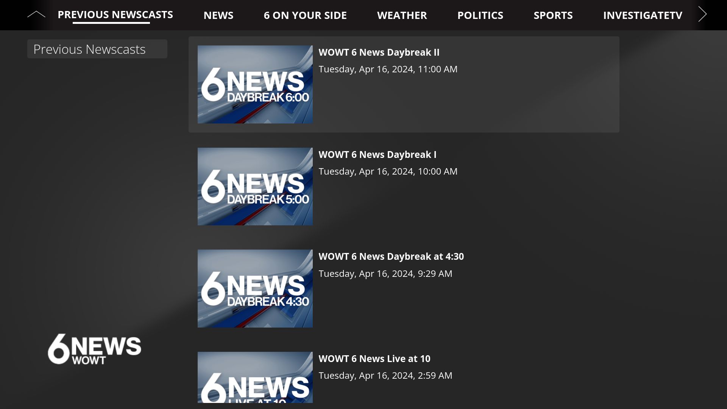Select the highlighted Daybreak II list entry
The height and width of the screenshot is (409, 727).
[x=403, y=84]
